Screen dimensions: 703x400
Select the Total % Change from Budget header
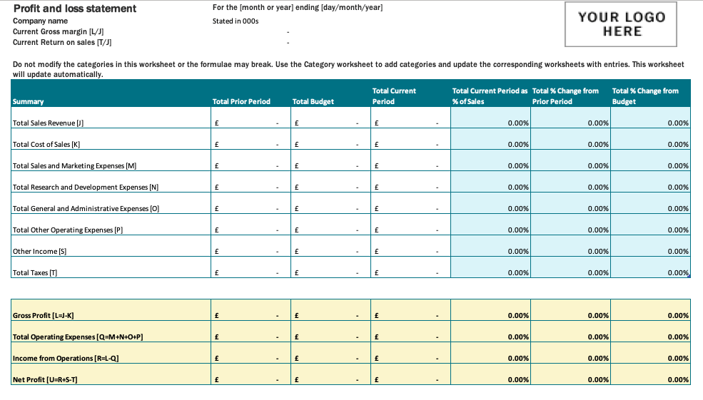[650, 96]
